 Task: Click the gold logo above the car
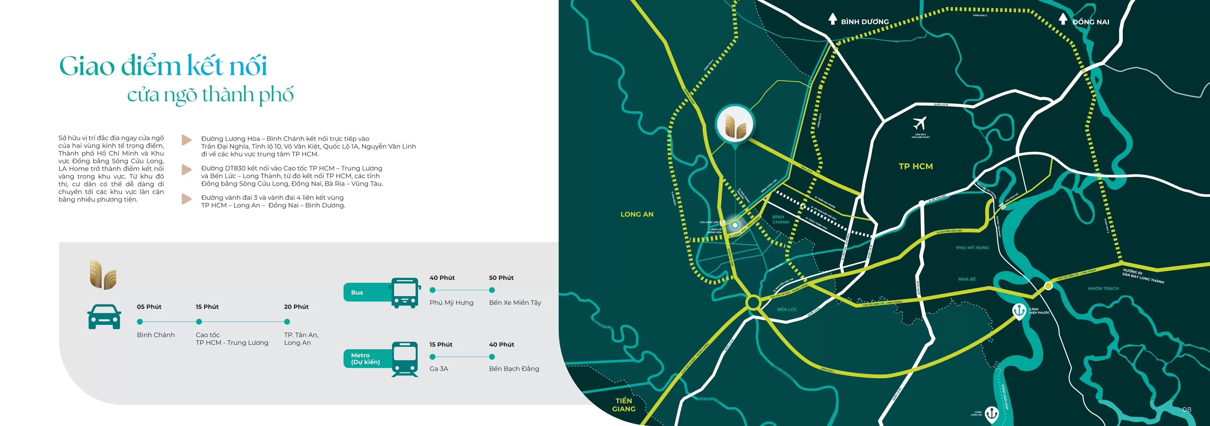(103, 274)
